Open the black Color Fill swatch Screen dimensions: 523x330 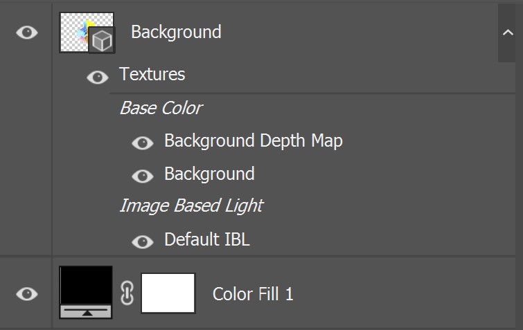click(86, 285)
